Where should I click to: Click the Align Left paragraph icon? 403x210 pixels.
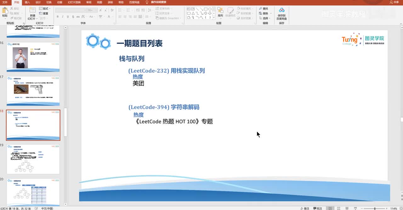click(x=121, y=17)
